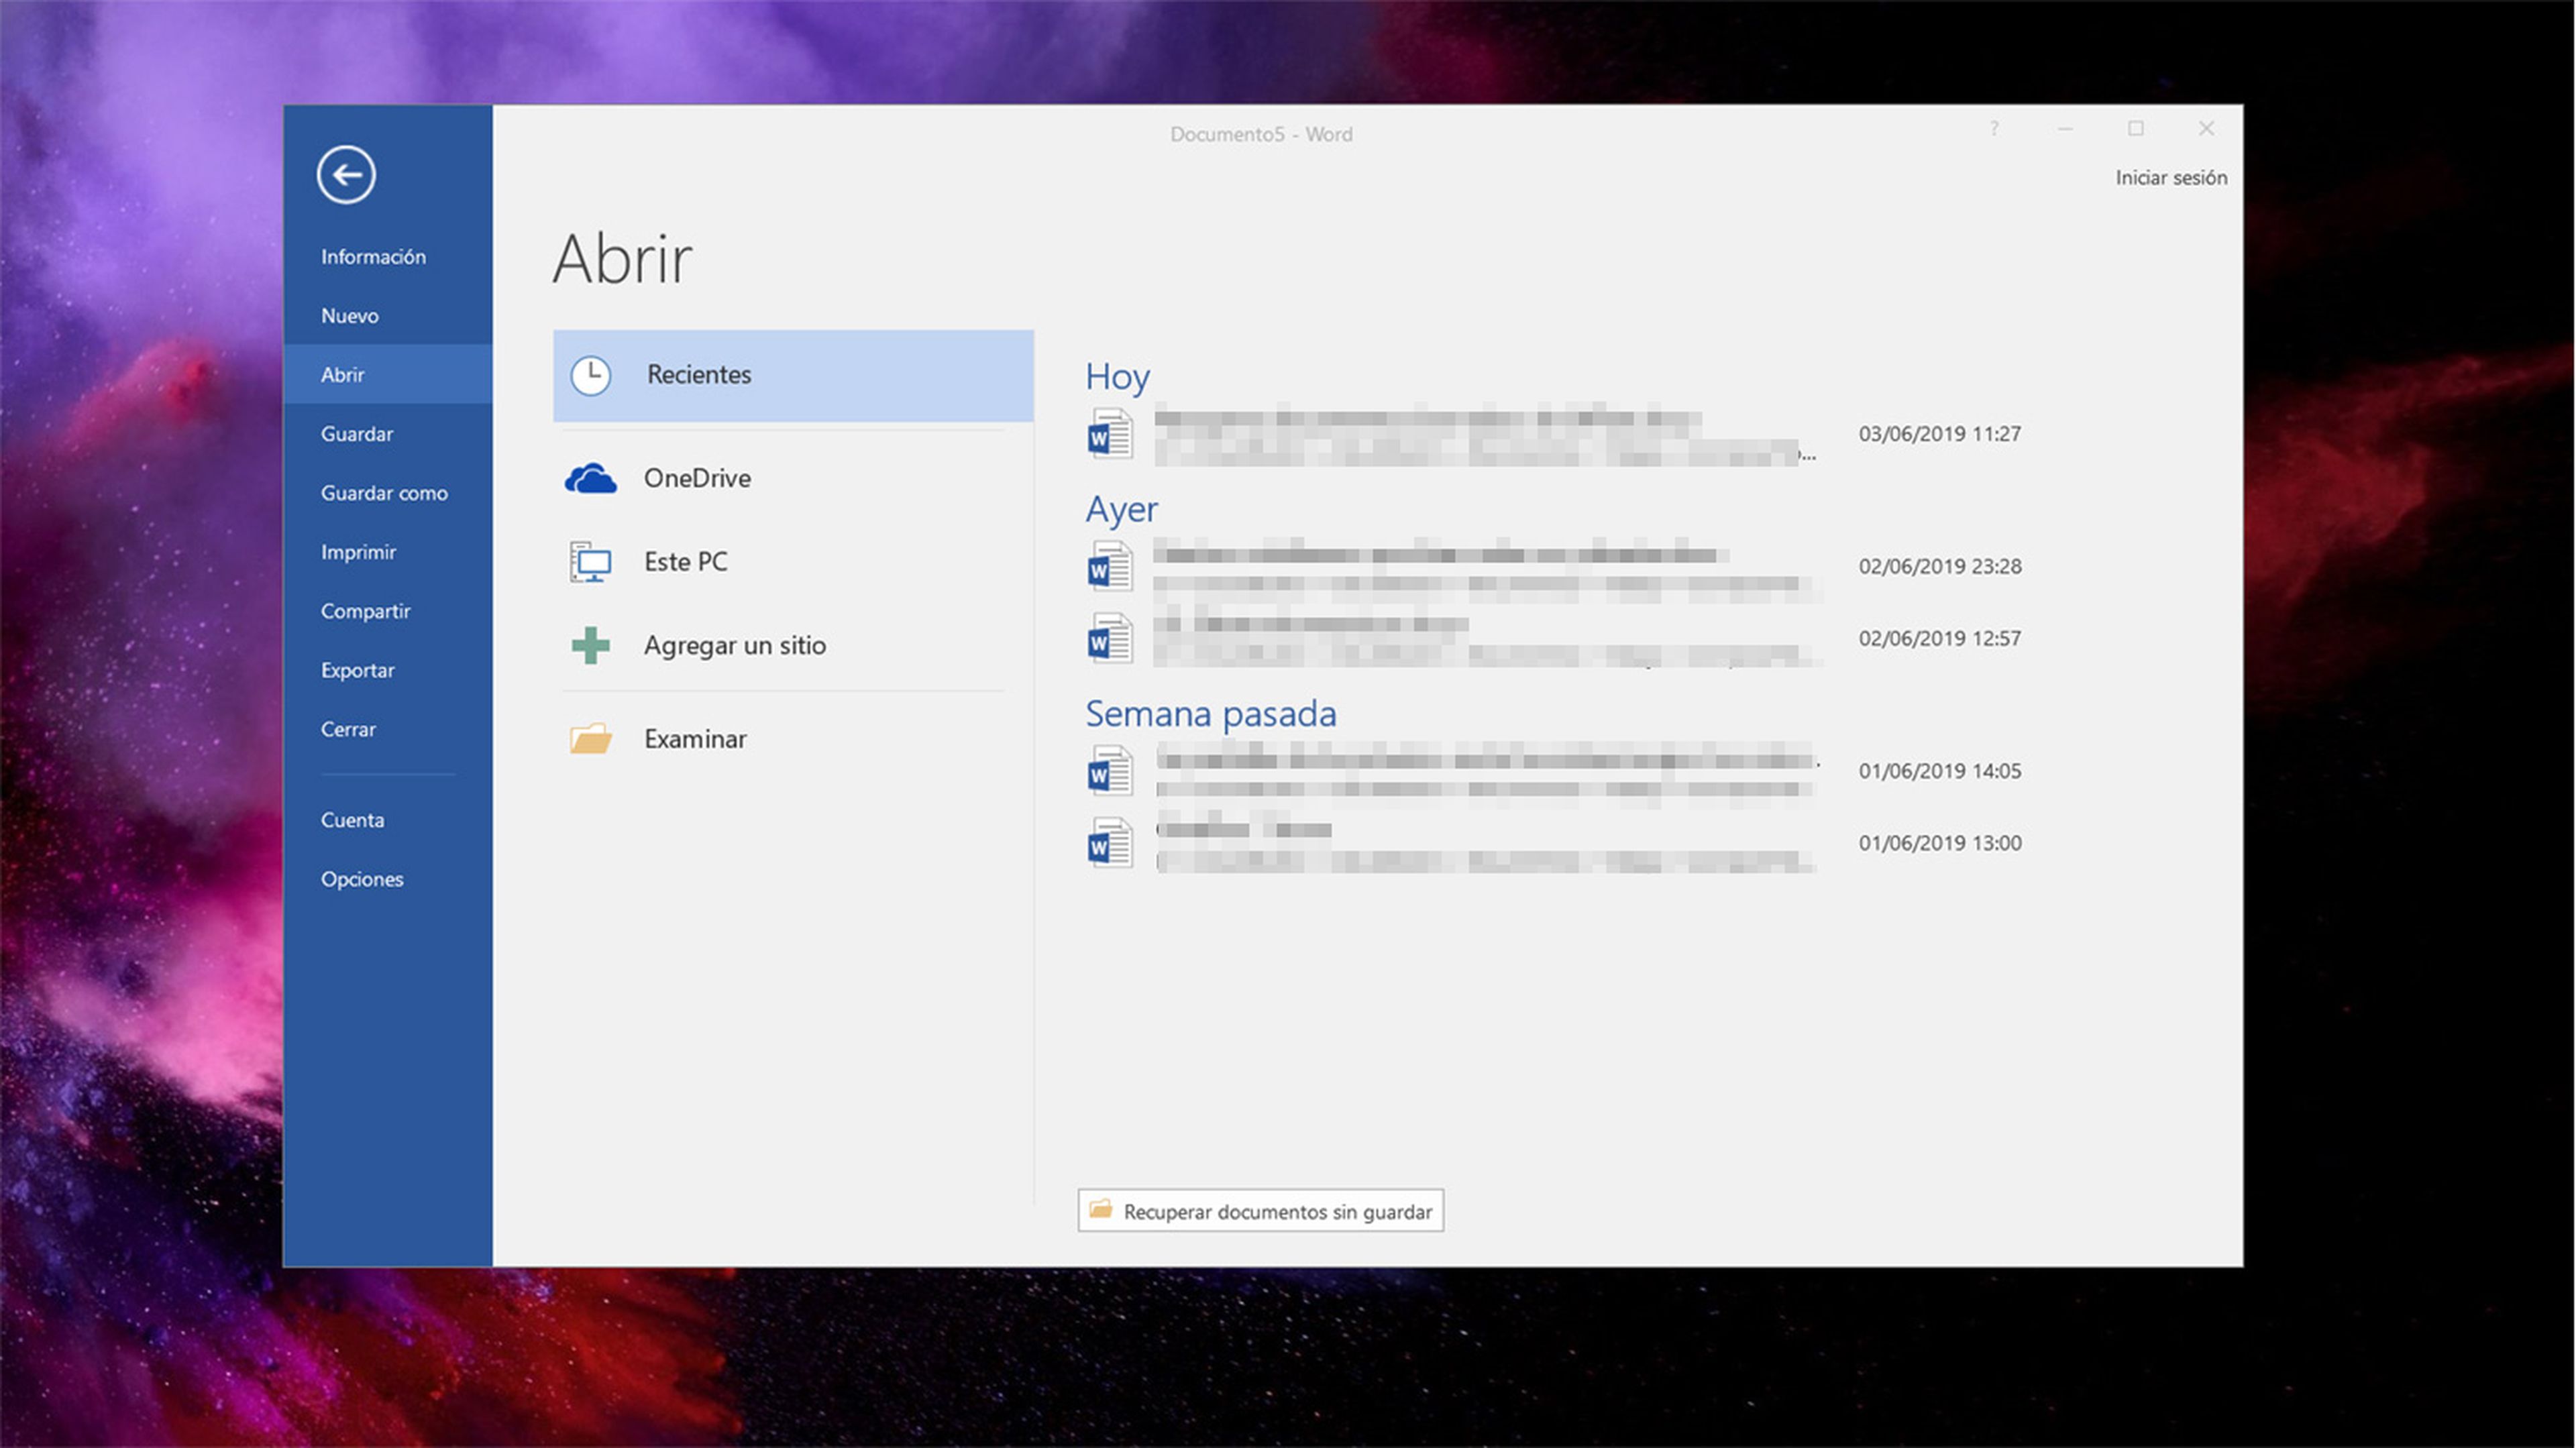Select Este PC location
2576x1448 pixels.
[x=793, y=562]
